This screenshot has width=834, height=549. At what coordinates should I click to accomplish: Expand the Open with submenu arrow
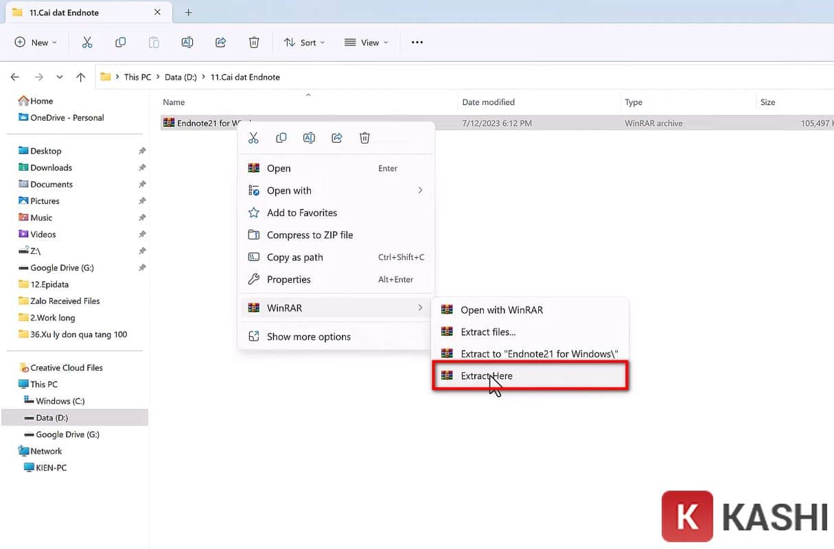tap(420, 190)
